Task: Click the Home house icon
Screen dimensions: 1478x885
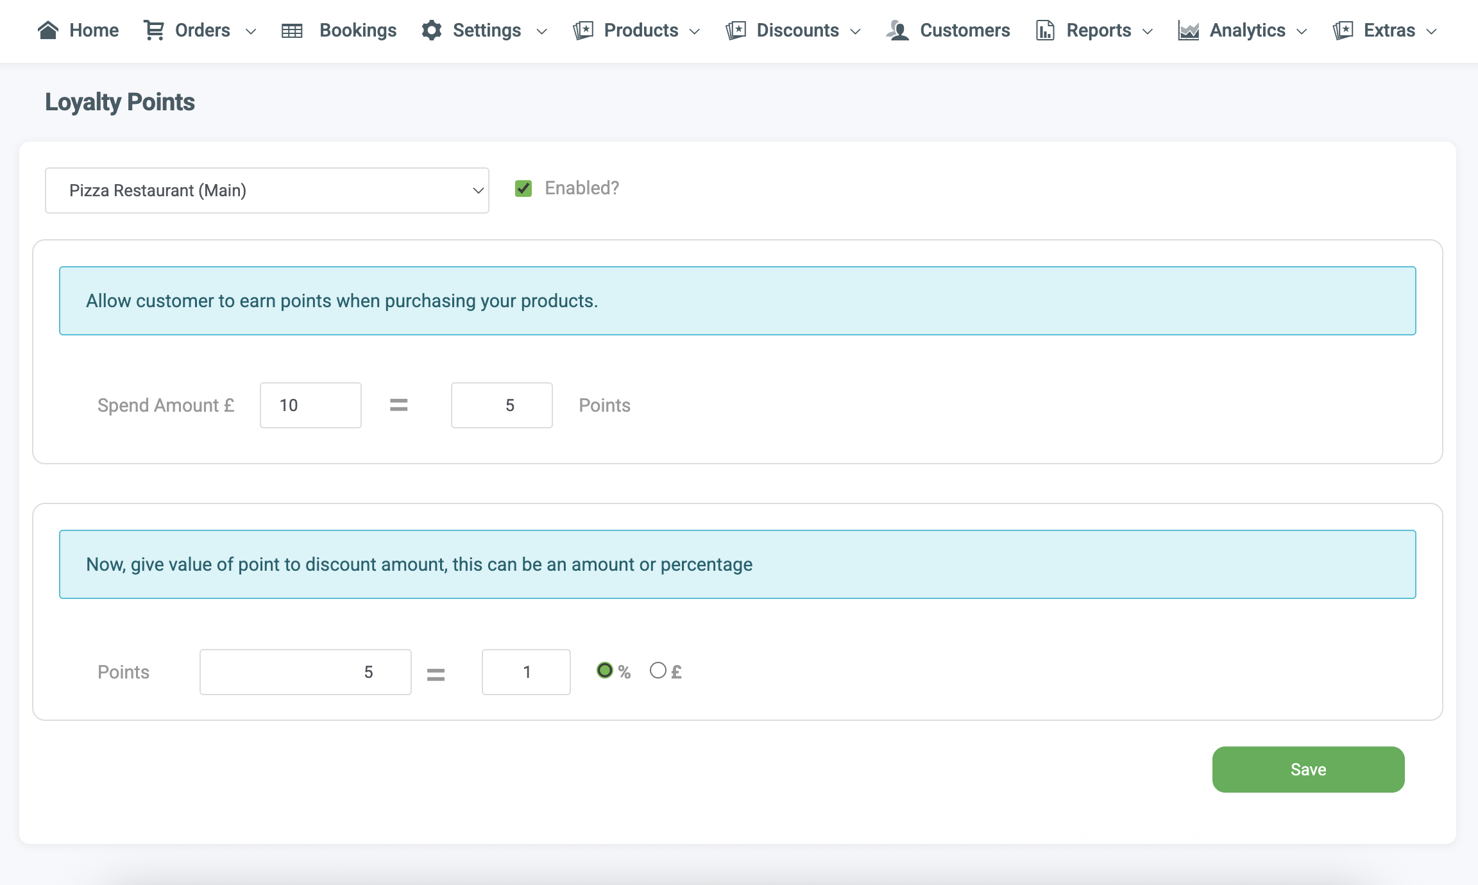Action: pyautogui.click(x=48, y=30)
